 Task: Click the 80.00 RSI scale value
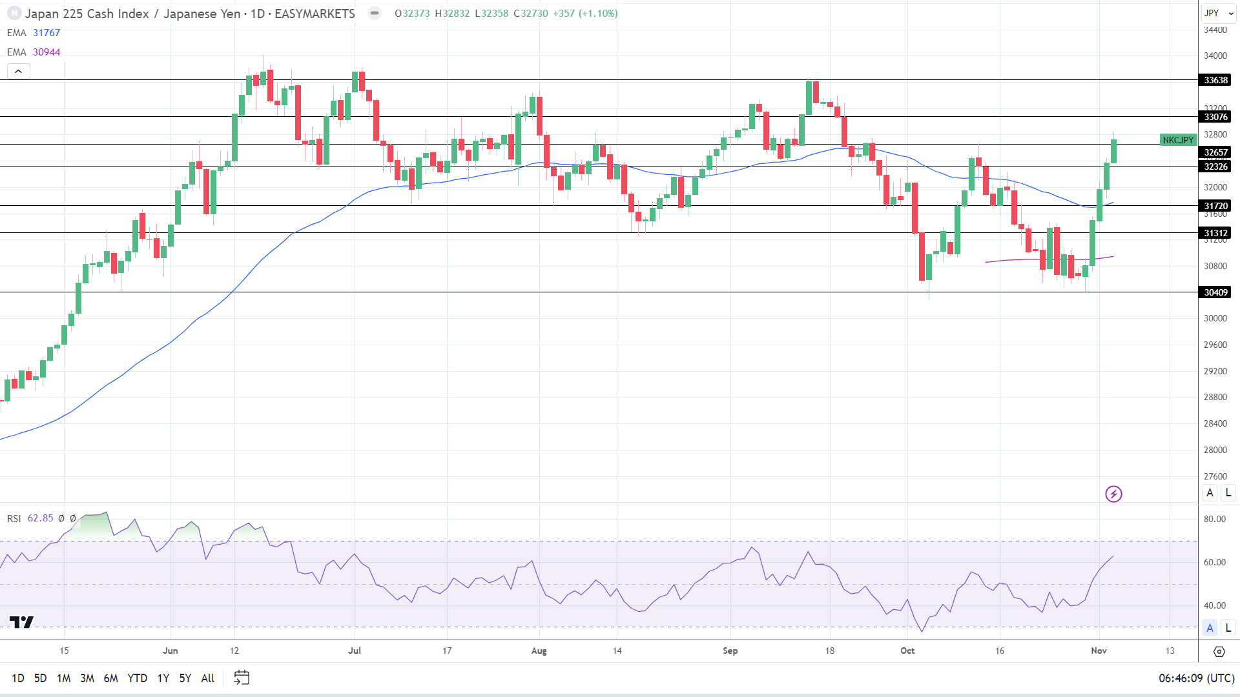1215,519
